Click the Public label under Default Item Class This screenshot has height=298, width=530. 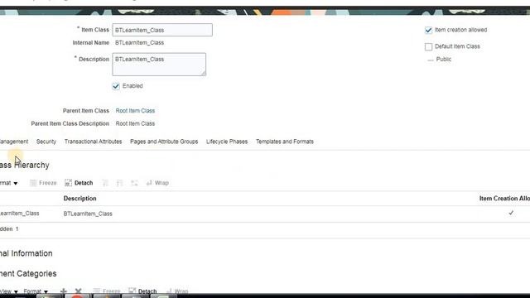(x=444, y=59)
